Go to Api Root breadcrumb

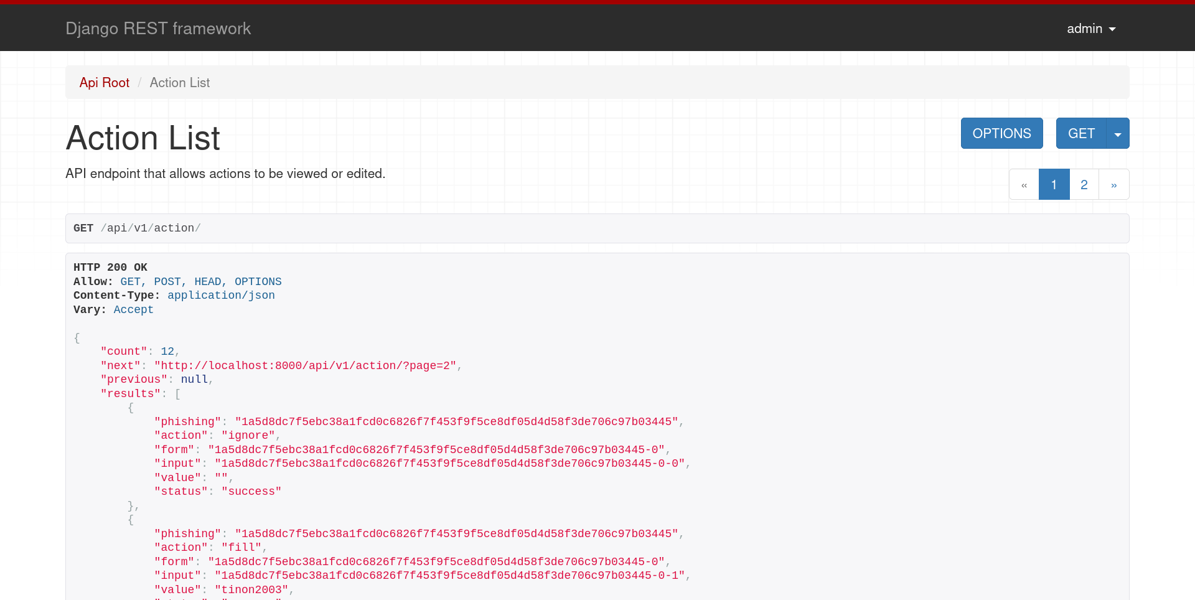click(x=105, y=83)
